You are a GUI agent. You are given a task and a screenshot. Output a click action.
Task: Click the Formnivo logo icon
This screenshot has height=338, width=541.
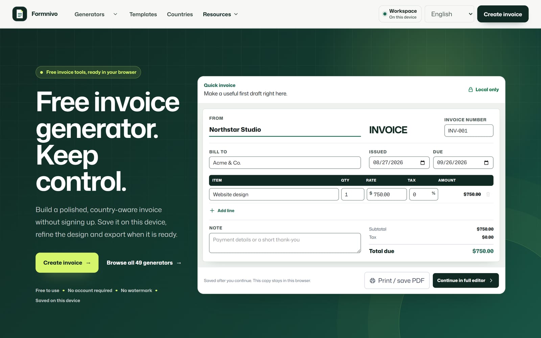(20, 14)
